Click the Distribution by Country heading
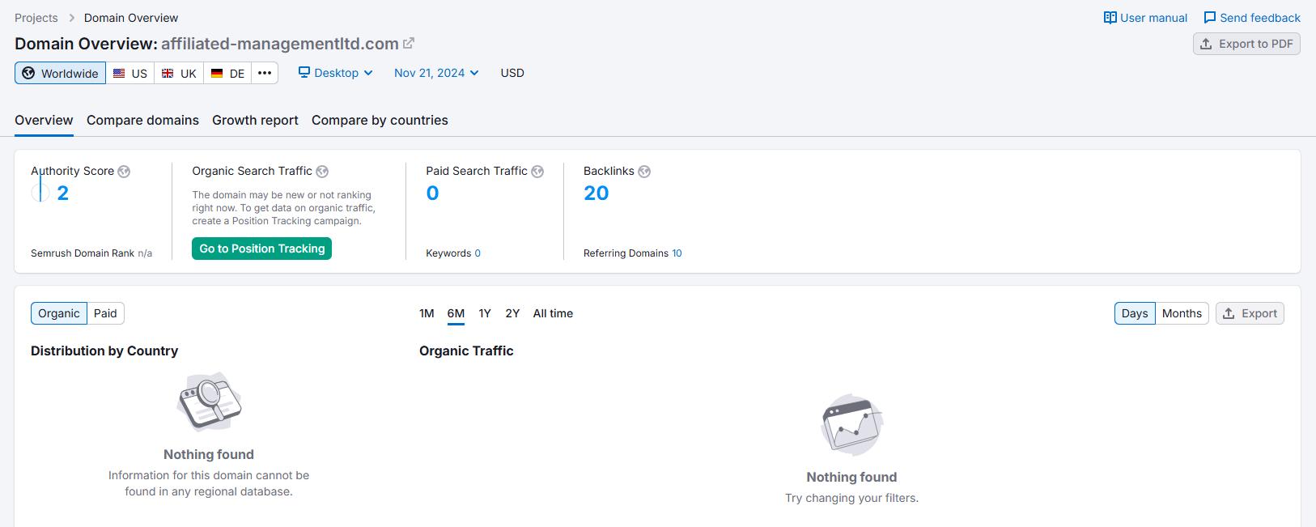The height and width of the screenshot is (527, 1316). pos(104,351)
